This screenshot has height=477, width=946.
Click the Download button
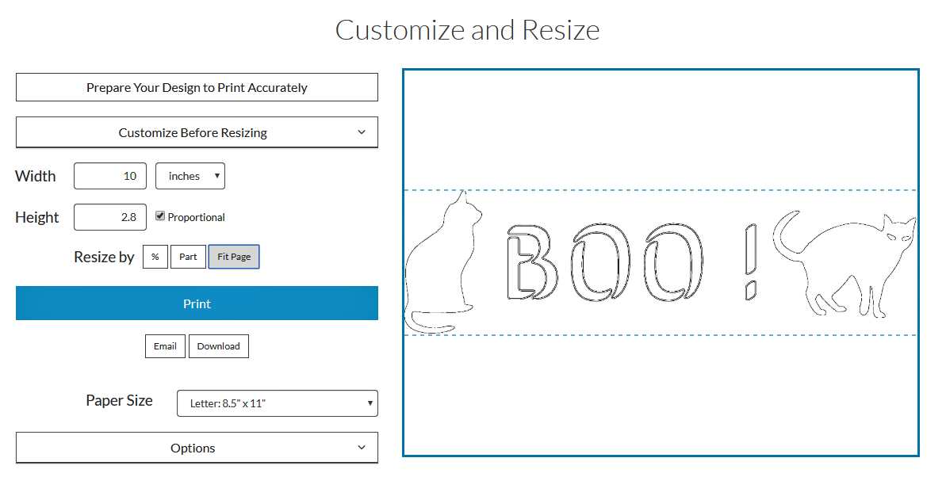218,346
